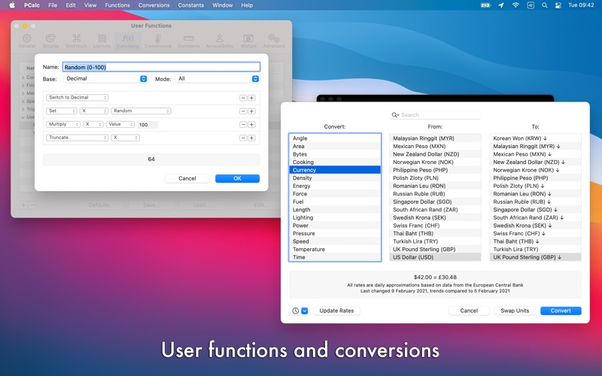Open the Constants menu
Viewport: 602px width, 376px height.
click(x=191, y=5)
